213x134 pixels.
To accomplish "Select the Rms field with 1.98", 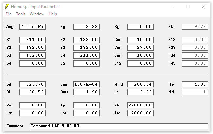I will [x=86, y=92].
